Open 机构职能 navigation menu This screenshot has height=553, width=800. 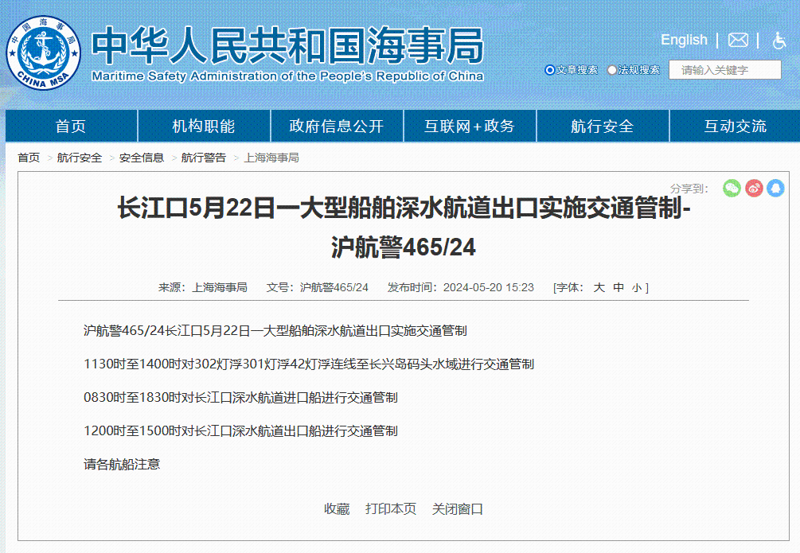[204, 126]
